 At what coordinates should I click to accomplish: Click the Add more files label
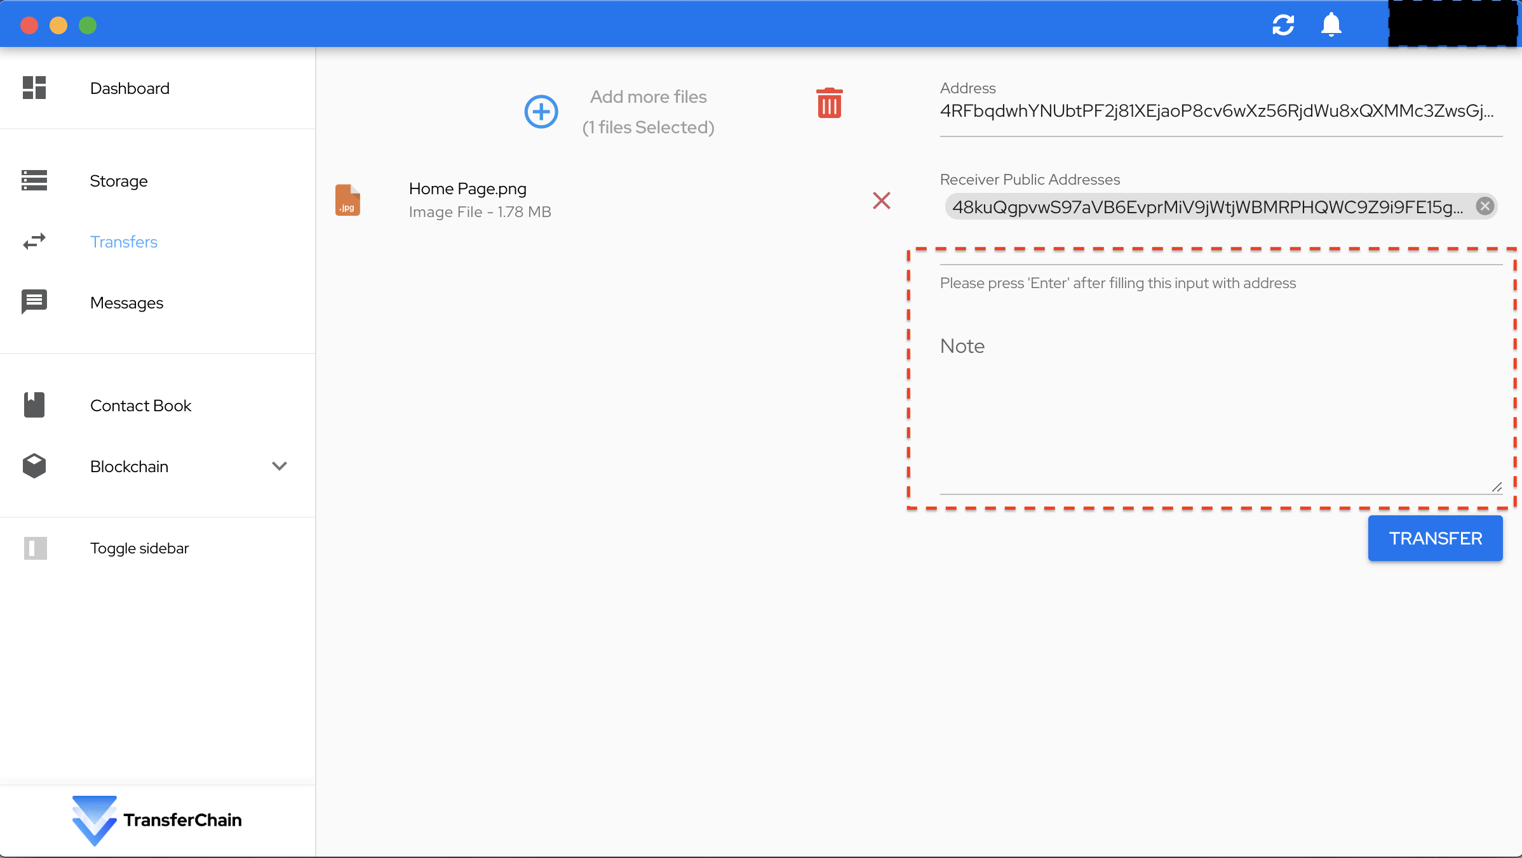[x=649, y=96]
